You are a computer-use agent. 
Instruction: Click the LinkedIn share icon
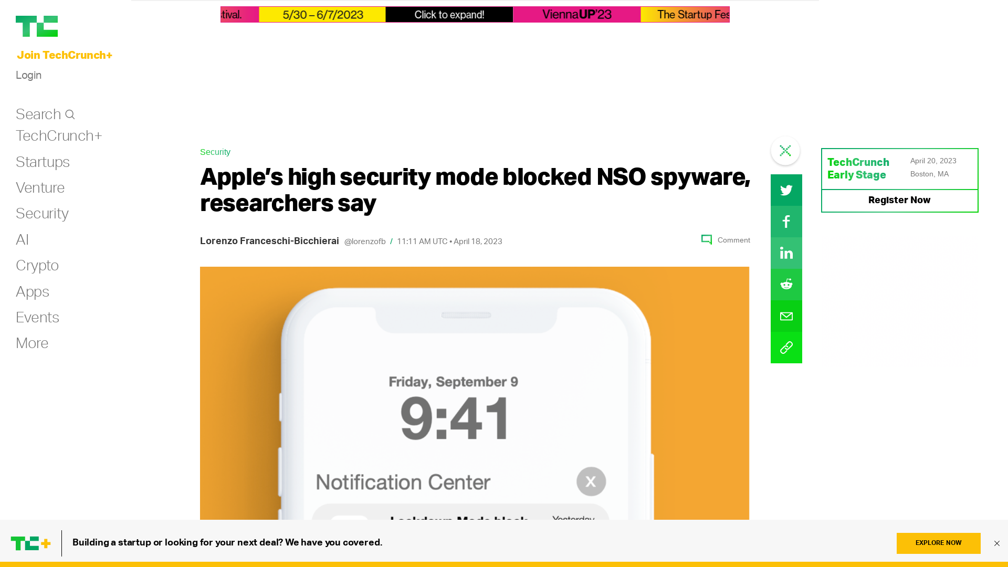pyautogui.click(x=786, y=253)
